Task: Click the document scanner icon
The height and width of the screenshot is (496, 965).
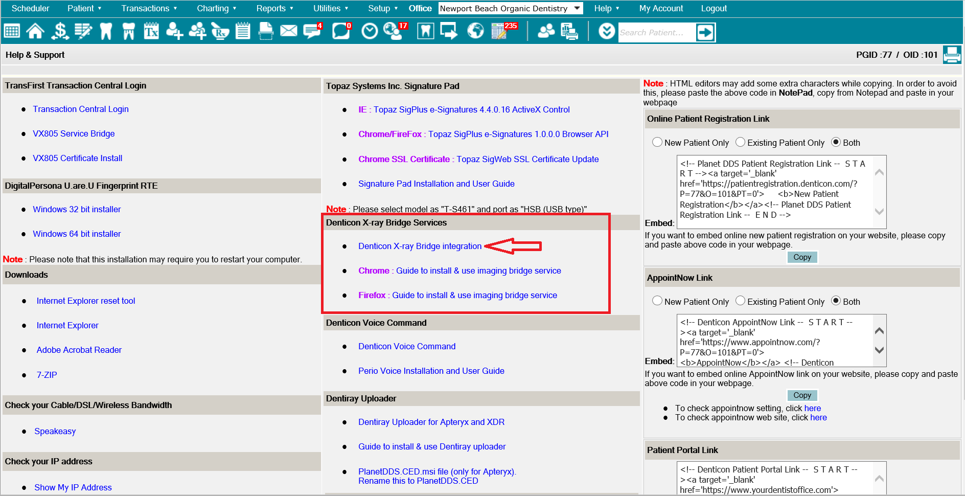Action: click(266, 31)
